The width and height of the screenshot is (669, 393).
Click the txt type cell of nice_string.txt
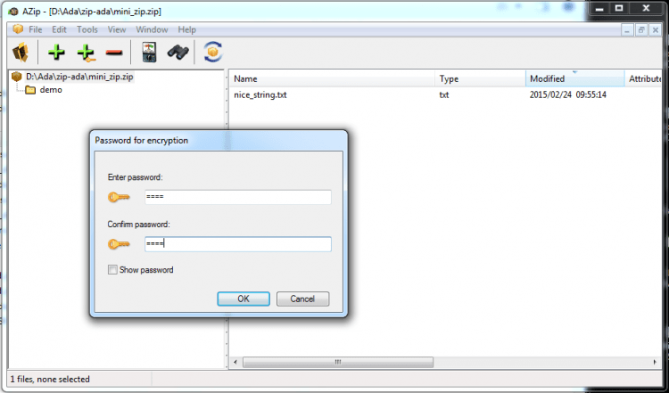click(x=444, y=94)
